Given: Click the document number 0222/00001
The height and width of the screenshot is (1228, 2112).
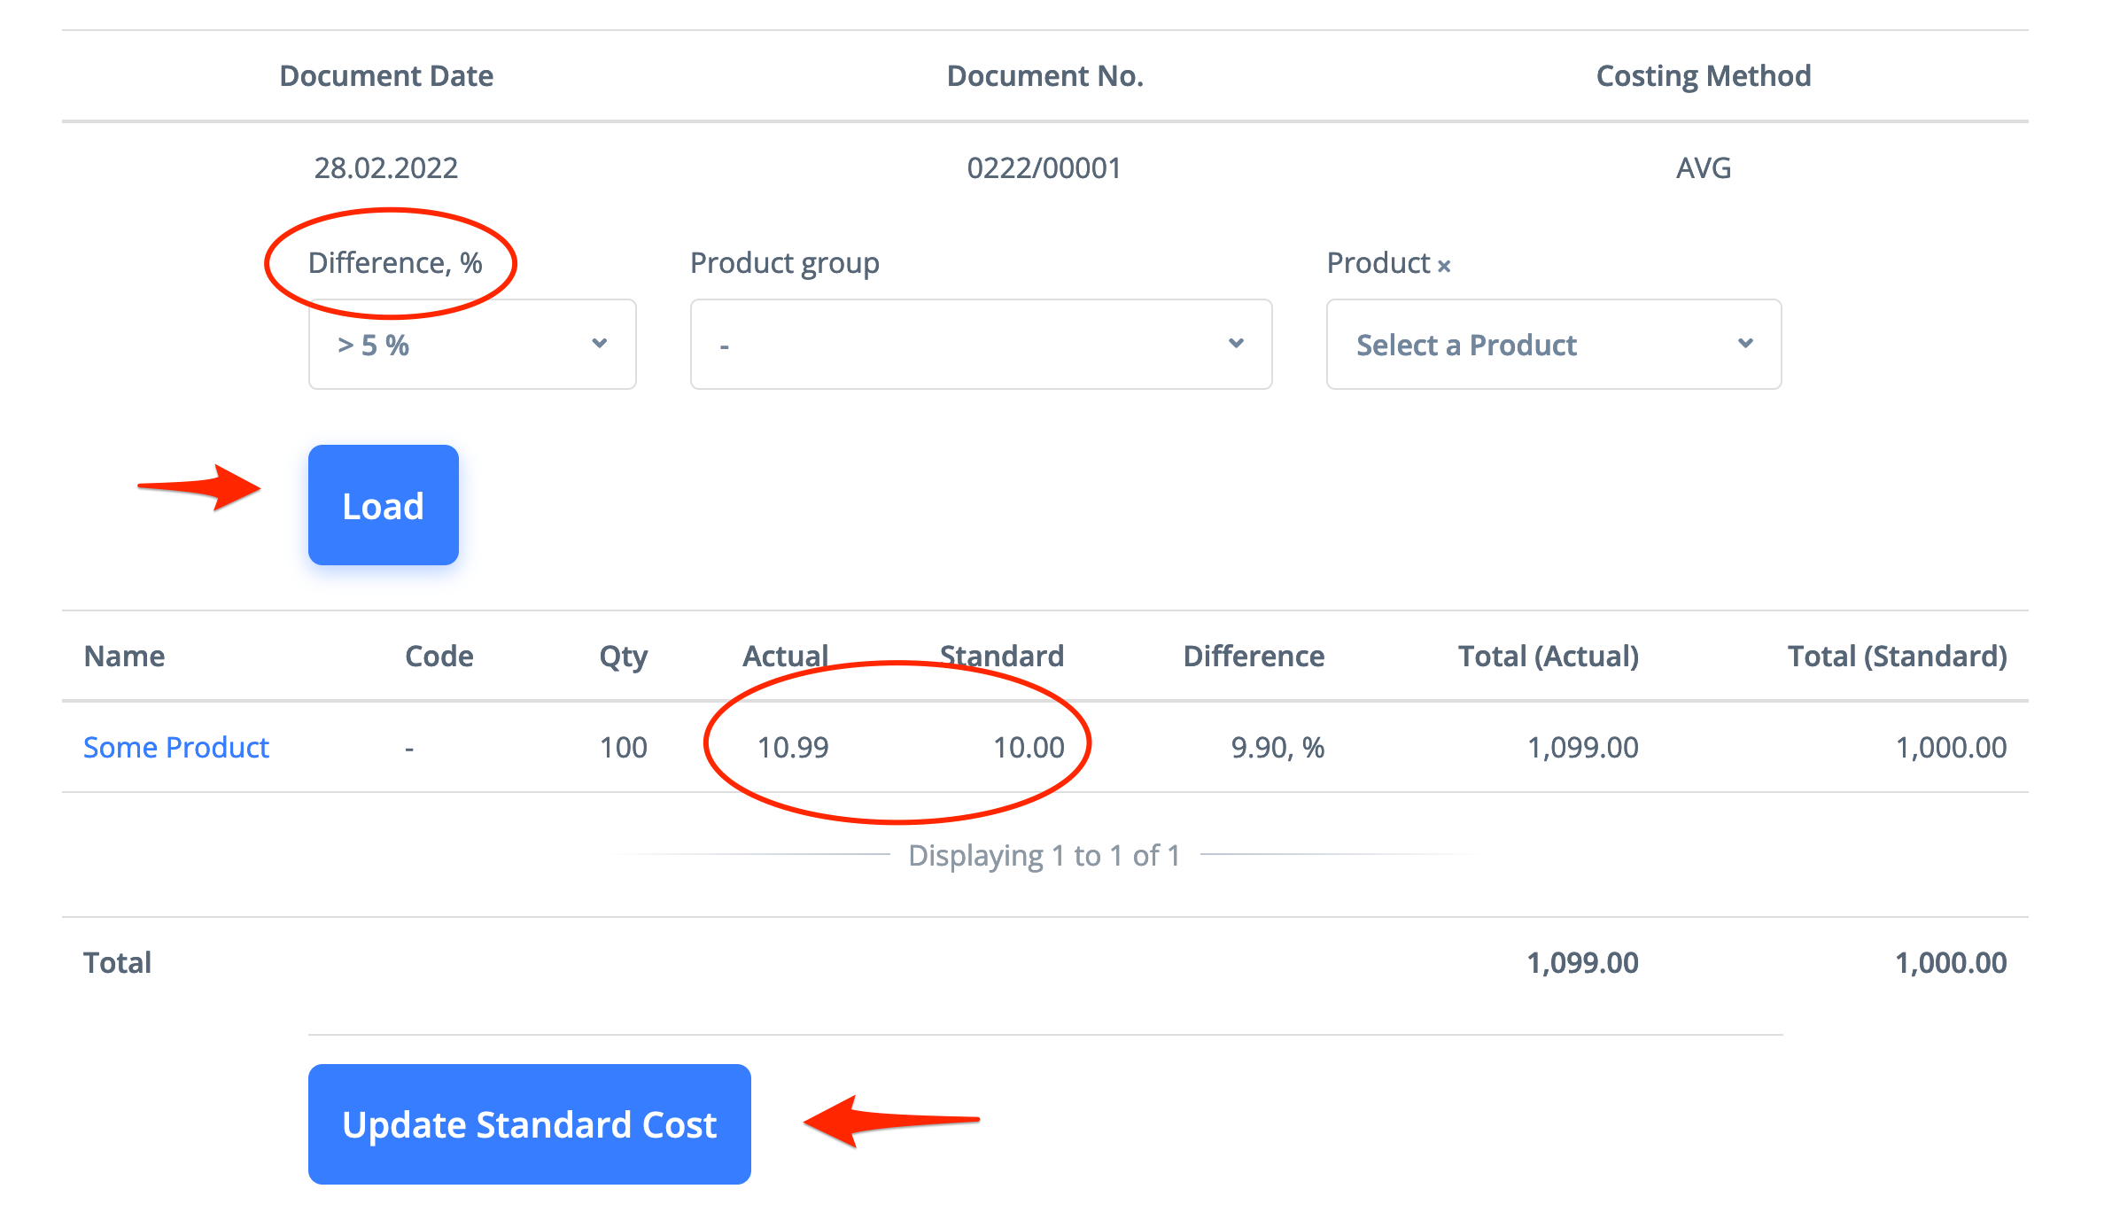Looking at the screenshot, I should [1044, 167].
